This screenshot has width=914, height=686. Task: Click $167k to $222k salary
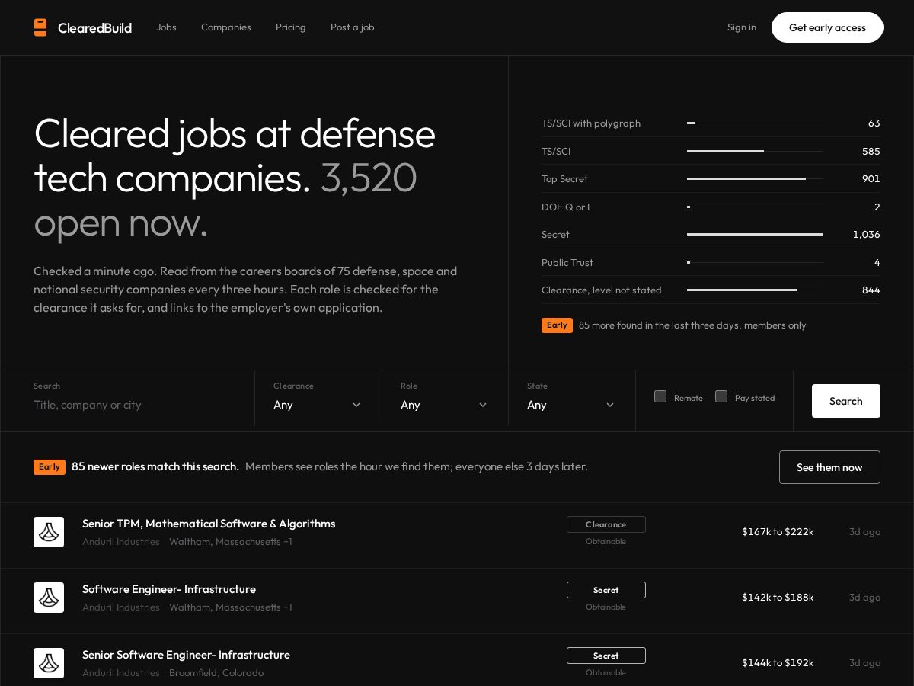click(778, 531)
